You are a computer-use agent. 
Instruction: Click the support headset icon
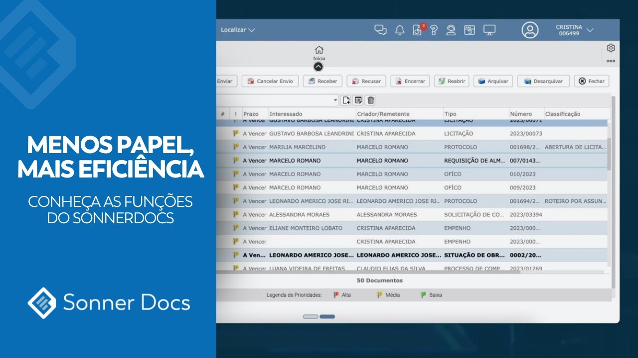pos(451,30)
